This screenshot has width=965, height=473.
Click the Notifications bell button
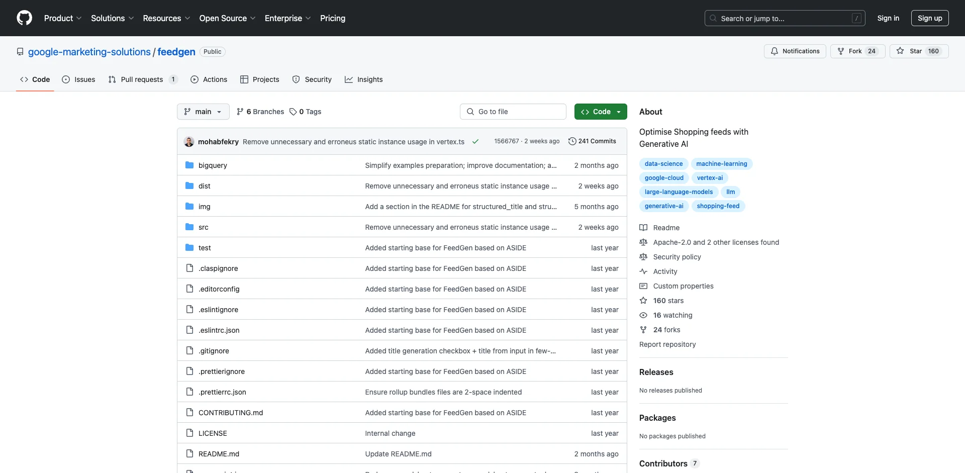point(795,51)
